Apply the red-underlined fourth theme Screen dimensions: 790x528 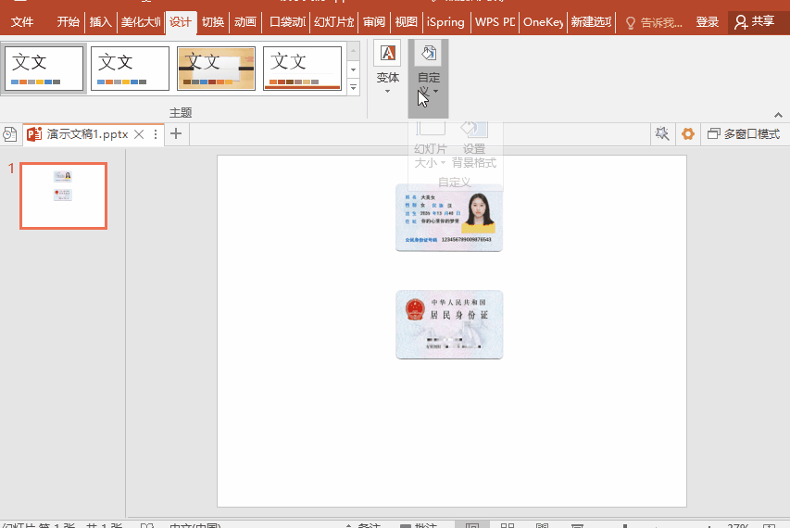(x=302, y=69)
